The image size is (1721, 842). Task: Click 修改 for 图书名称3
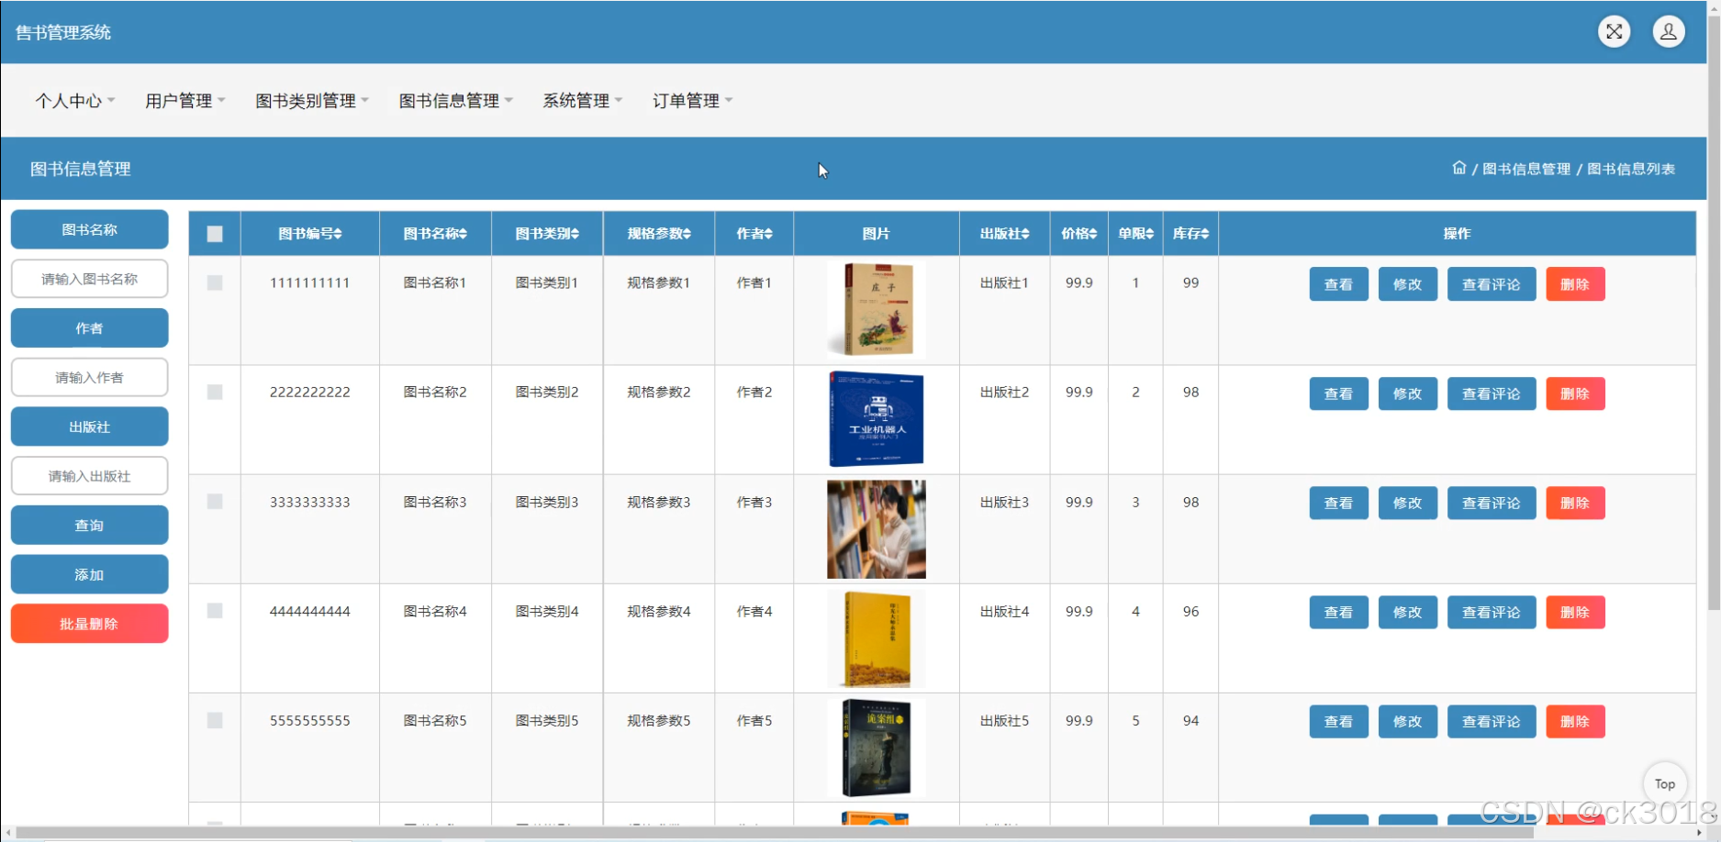[x=1407, y=503]
